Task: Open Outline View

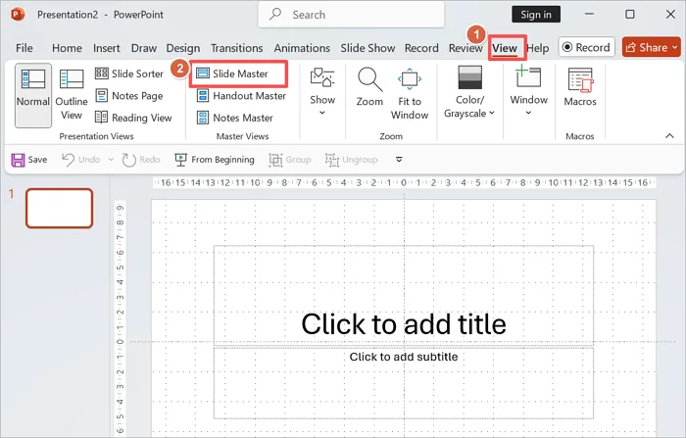Action: [x=72, y=95]
